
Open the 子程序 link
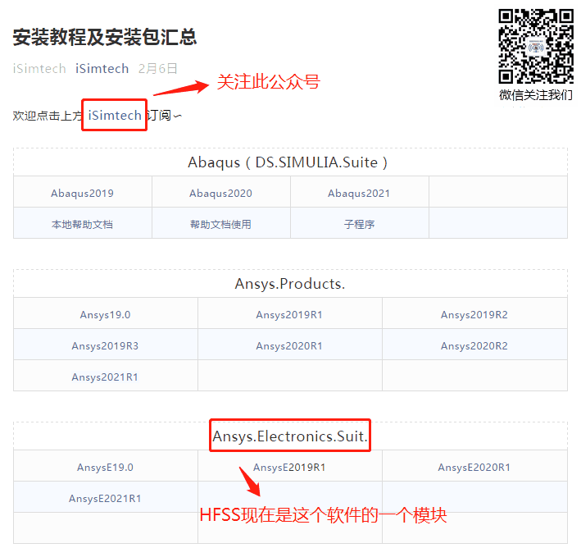coord(359,224)
